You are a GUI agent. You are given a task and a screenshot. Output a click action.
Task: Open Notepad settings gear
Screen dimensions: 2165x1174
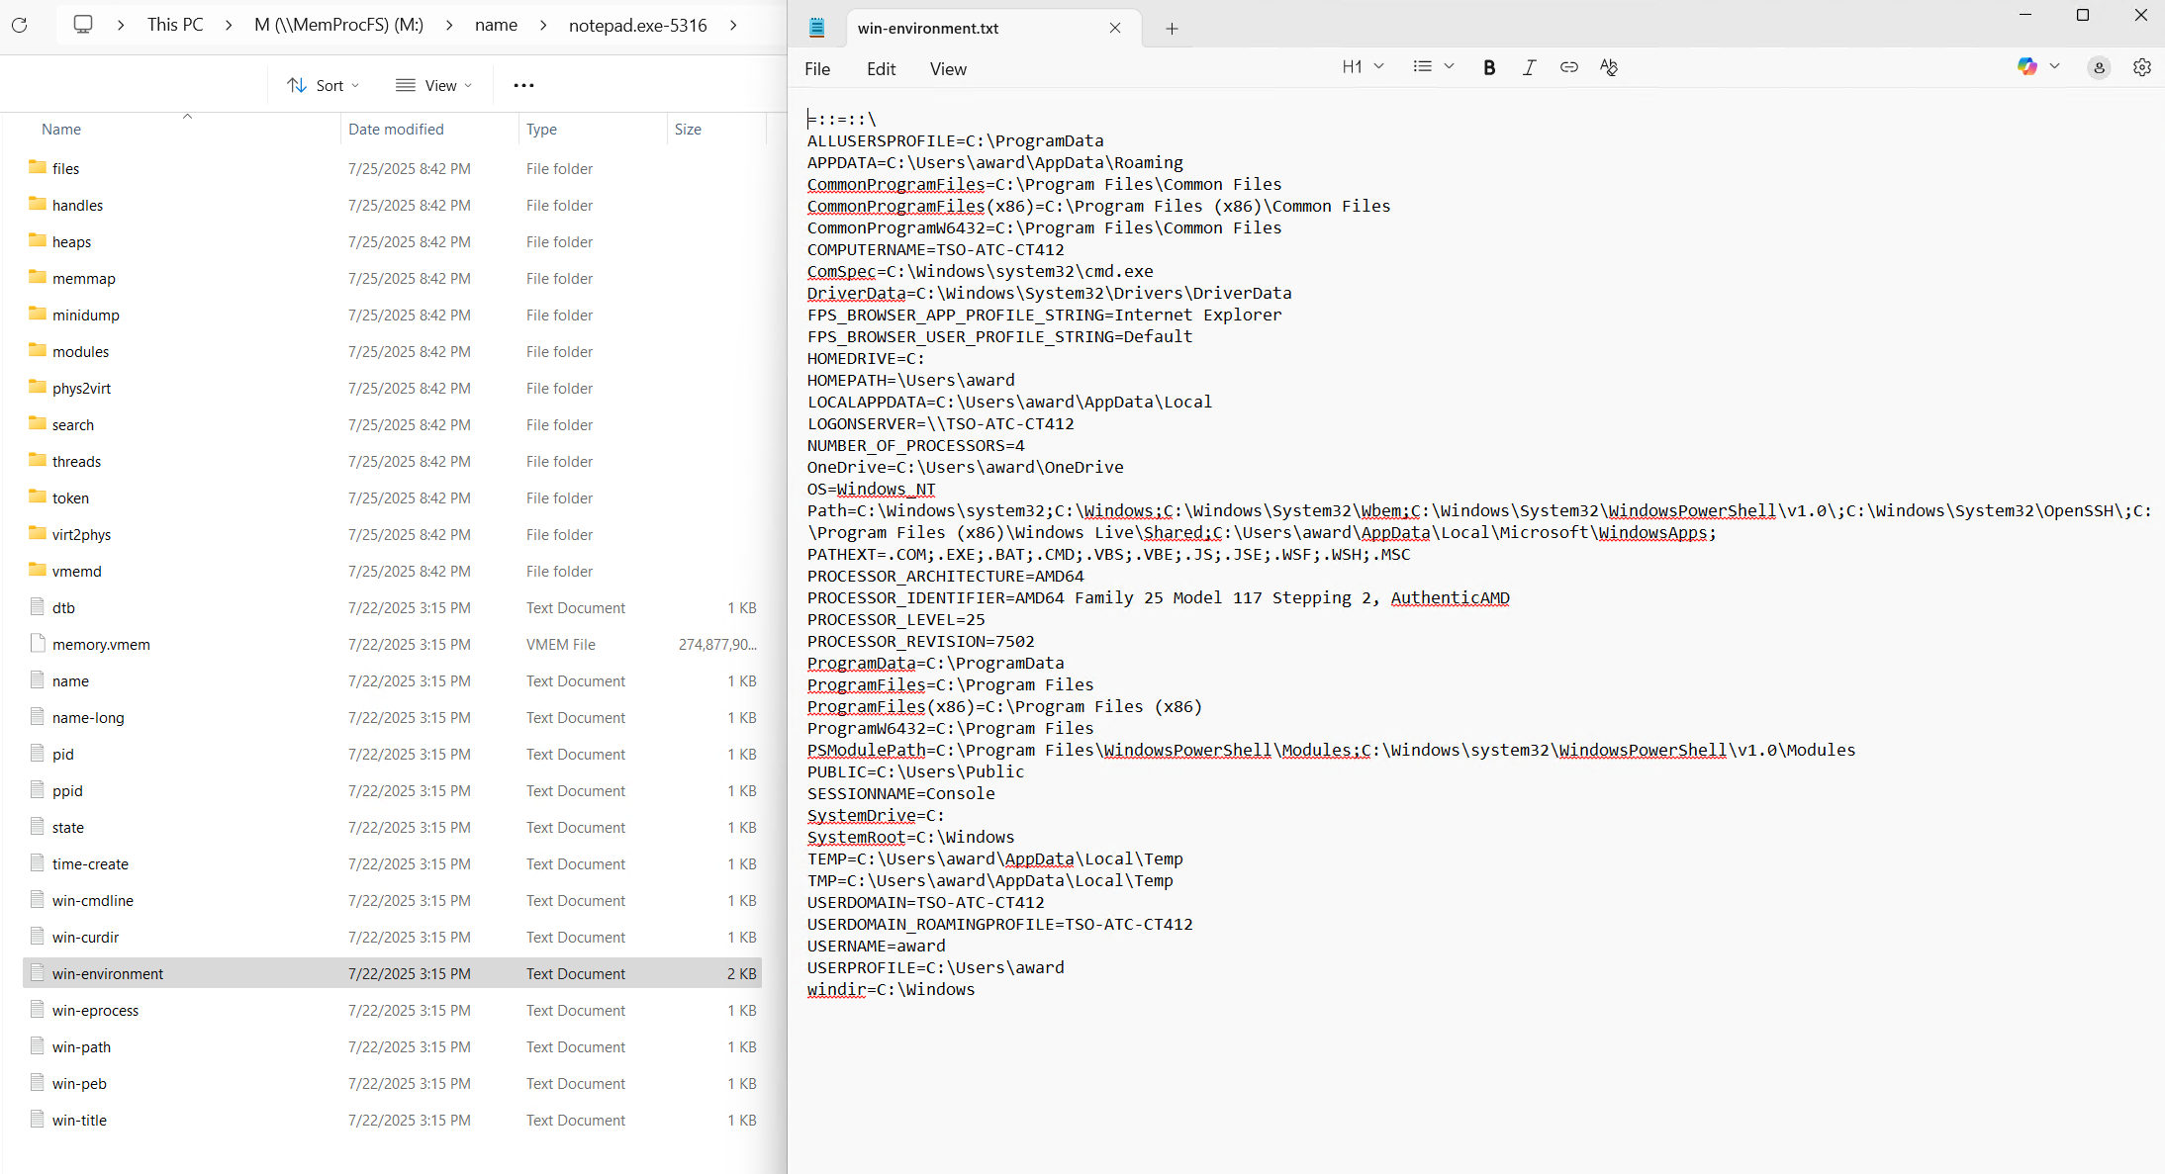[2141, 67]
